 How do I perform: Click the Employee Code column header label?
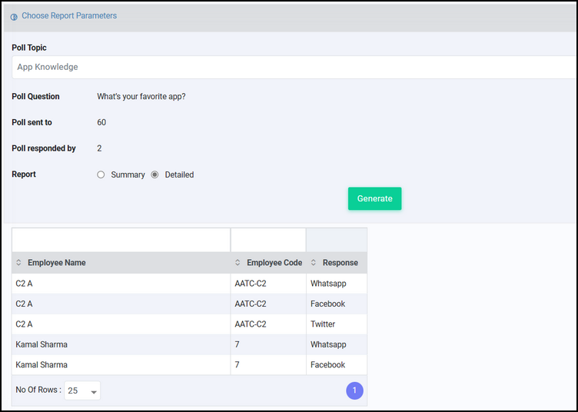tap(274, 263)
